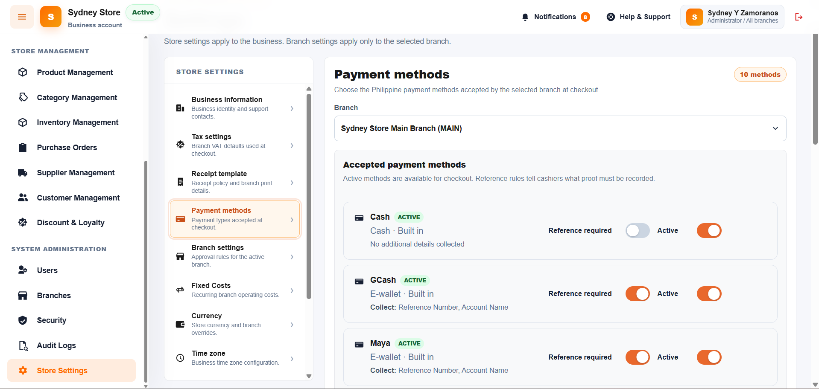This screenshot has height=389, width=819.
Task: Click the Currency wallet icon
Action: (180, 324)
